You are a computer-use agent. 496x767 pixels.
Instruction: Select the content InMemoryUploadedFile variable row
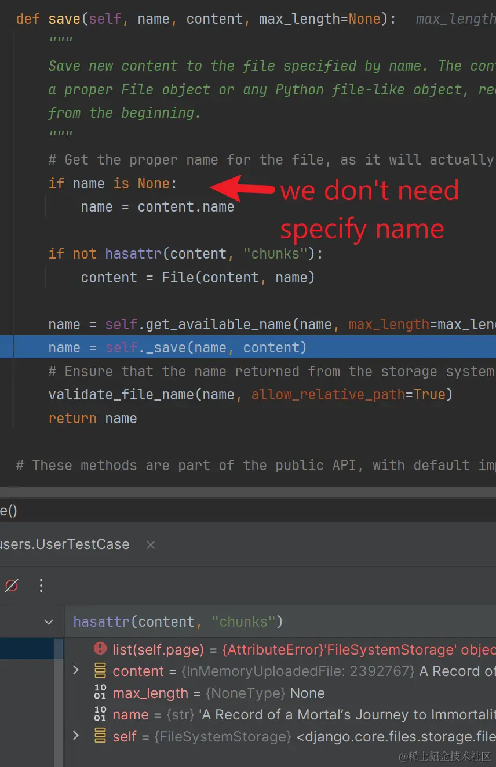[280, 671]
